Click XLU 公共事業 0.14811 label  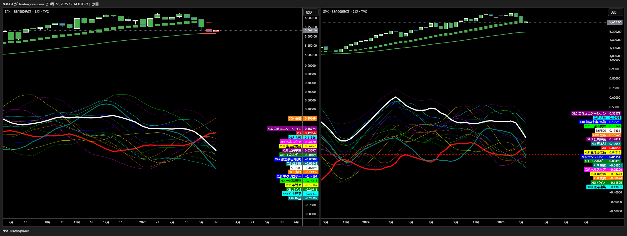604,139
